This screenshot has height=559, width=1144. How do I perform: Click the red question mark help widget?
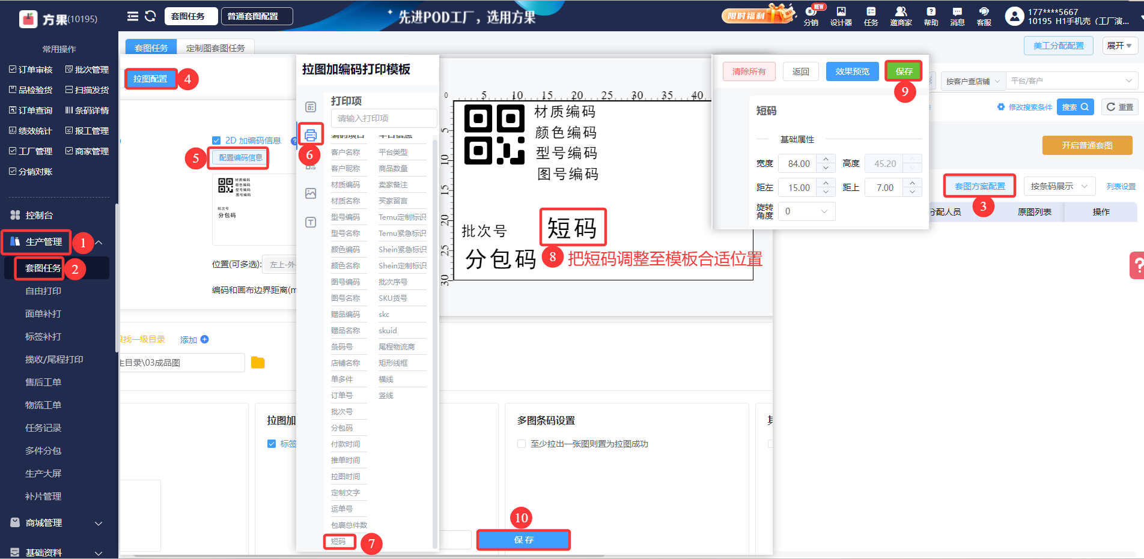pos(1137,265)
